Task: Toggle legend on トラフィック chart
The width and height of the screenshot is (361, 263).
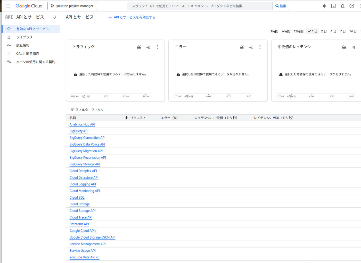Action: pyautogui.click(x=139, y=47)
